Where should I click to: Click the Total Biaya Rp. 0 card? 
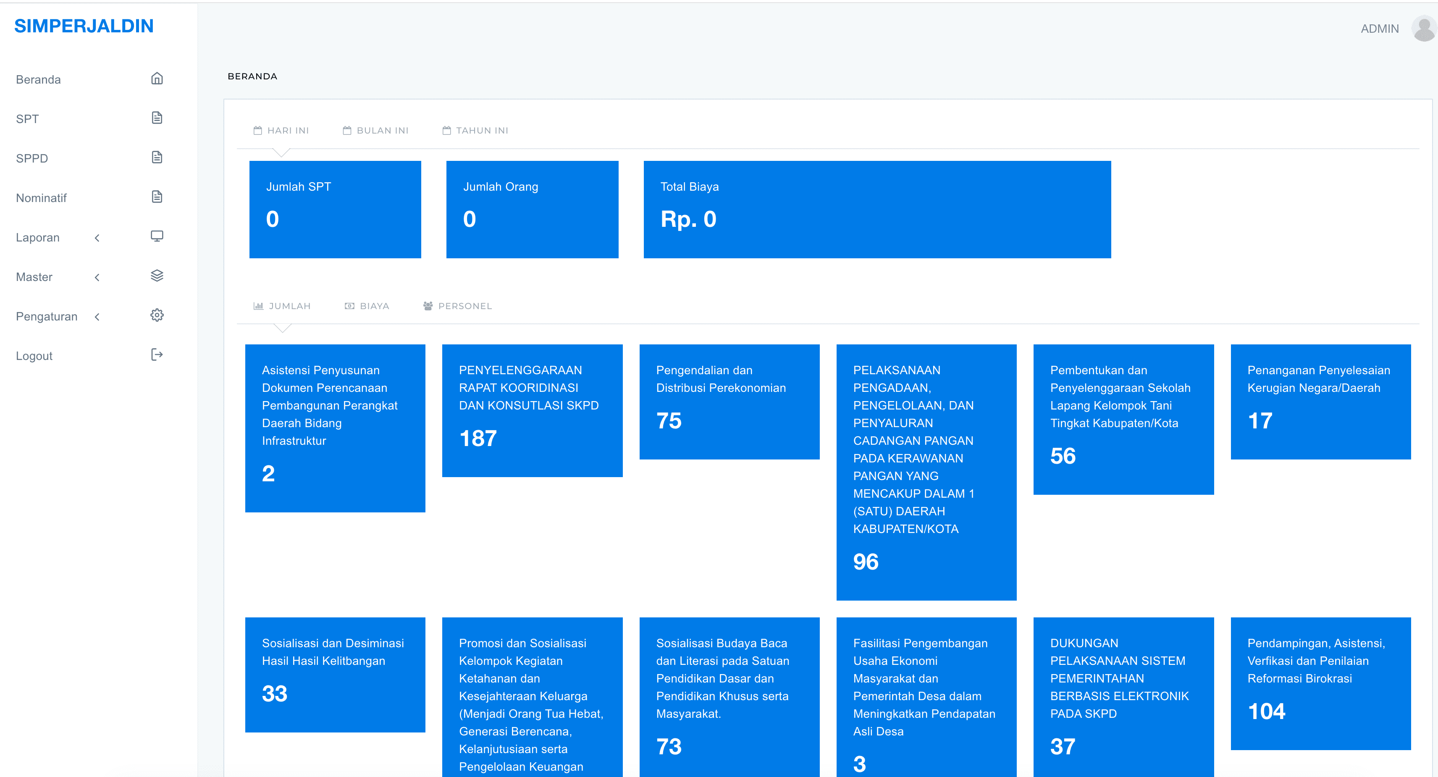coord(877,209)
